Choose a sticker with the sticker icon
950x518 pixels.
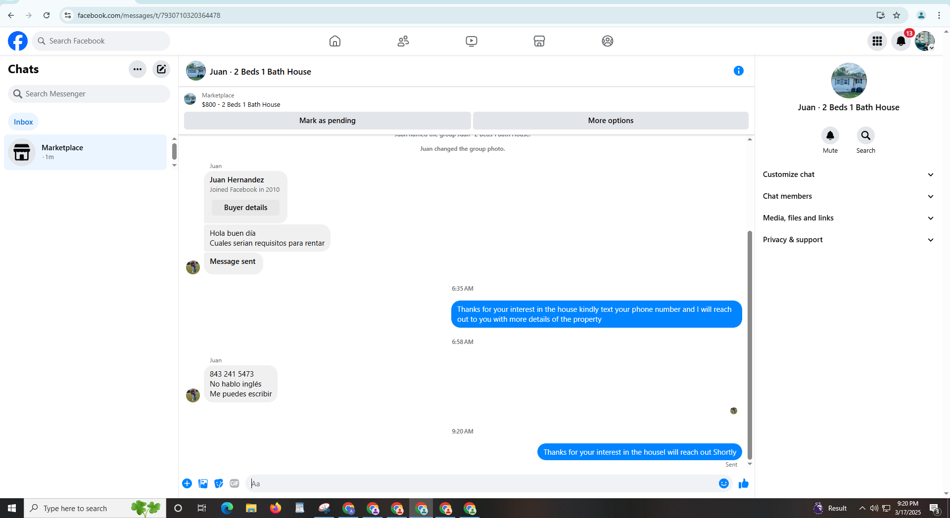219,483
